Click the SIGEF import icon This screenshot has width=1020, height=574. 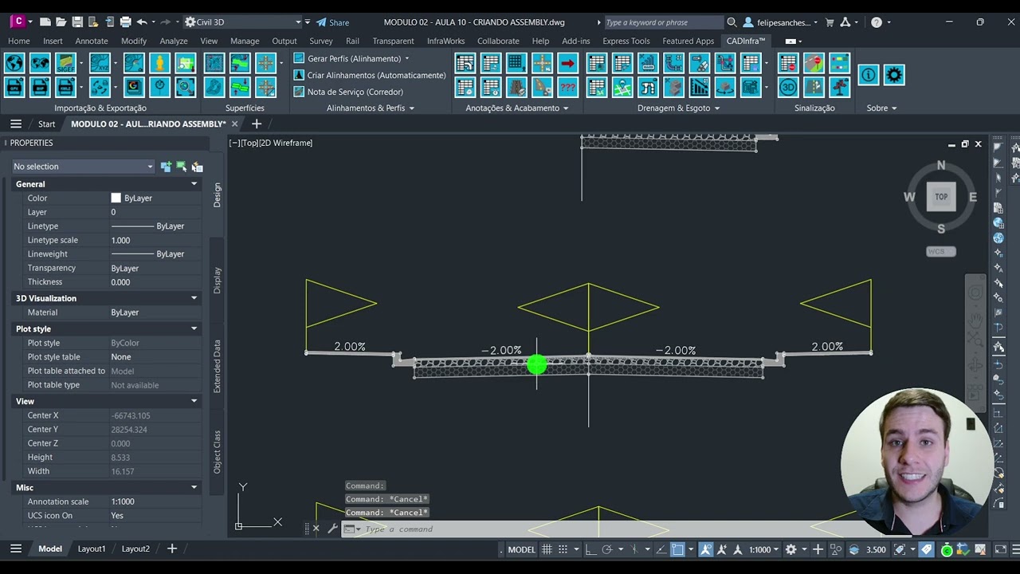(x=65, y=62)
